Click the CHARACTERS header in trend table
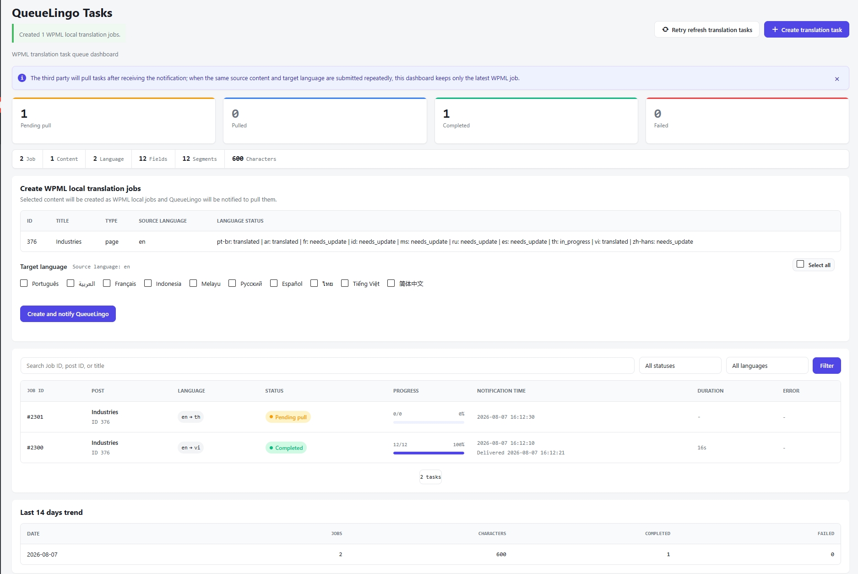858x574 pixels. (492, 534)
